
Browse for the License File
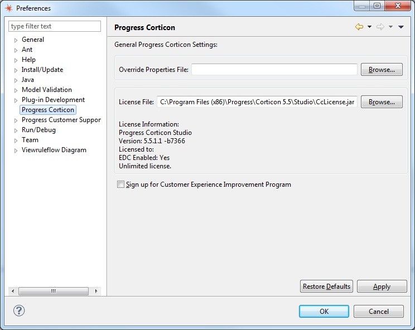pos(382,102)
